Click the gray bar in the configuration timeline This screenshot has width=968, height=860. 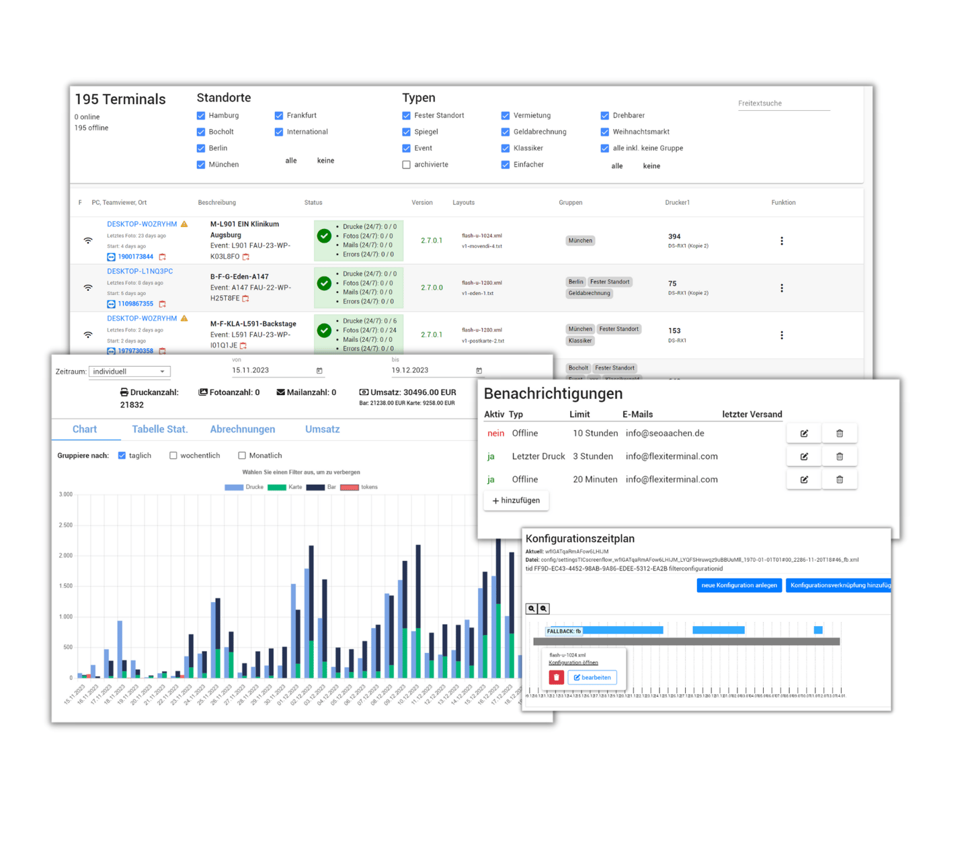pos(686,642)
